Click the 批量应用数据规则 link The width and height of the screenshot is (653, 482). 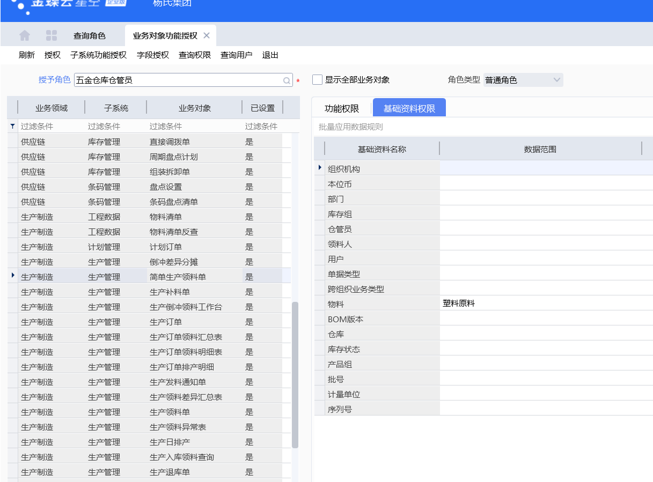tap(351, 128)
